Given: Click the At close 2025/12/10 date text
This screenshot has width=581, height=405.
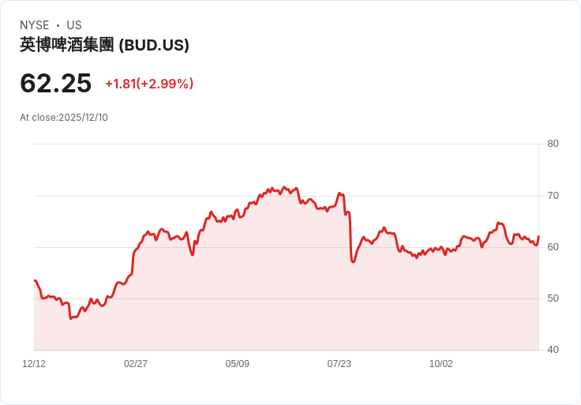Looking at the screenshot, I should pyautogui.click(x=64, y=118).
